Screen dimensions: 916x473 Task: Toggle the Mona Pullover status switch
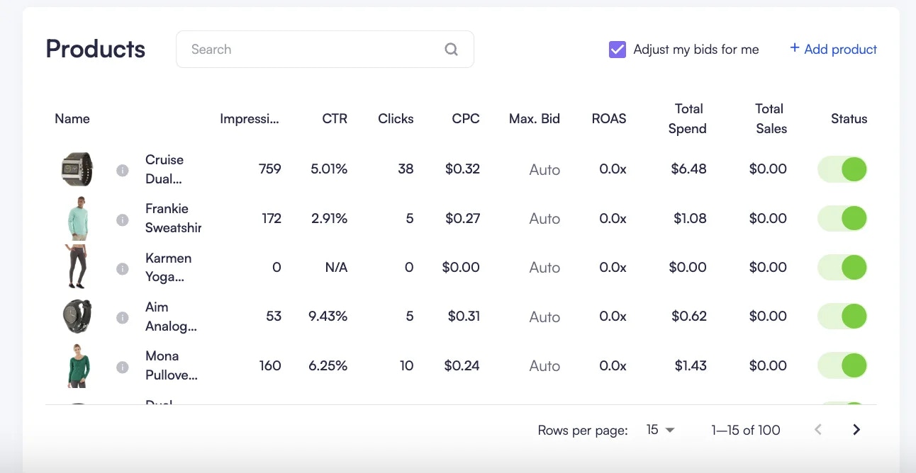842,365
